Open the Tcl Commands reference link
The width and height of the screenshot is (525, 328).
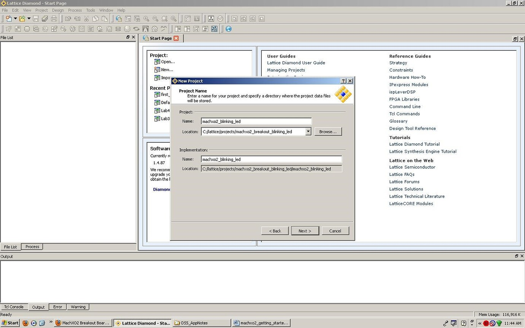click(x=404, y=114)
